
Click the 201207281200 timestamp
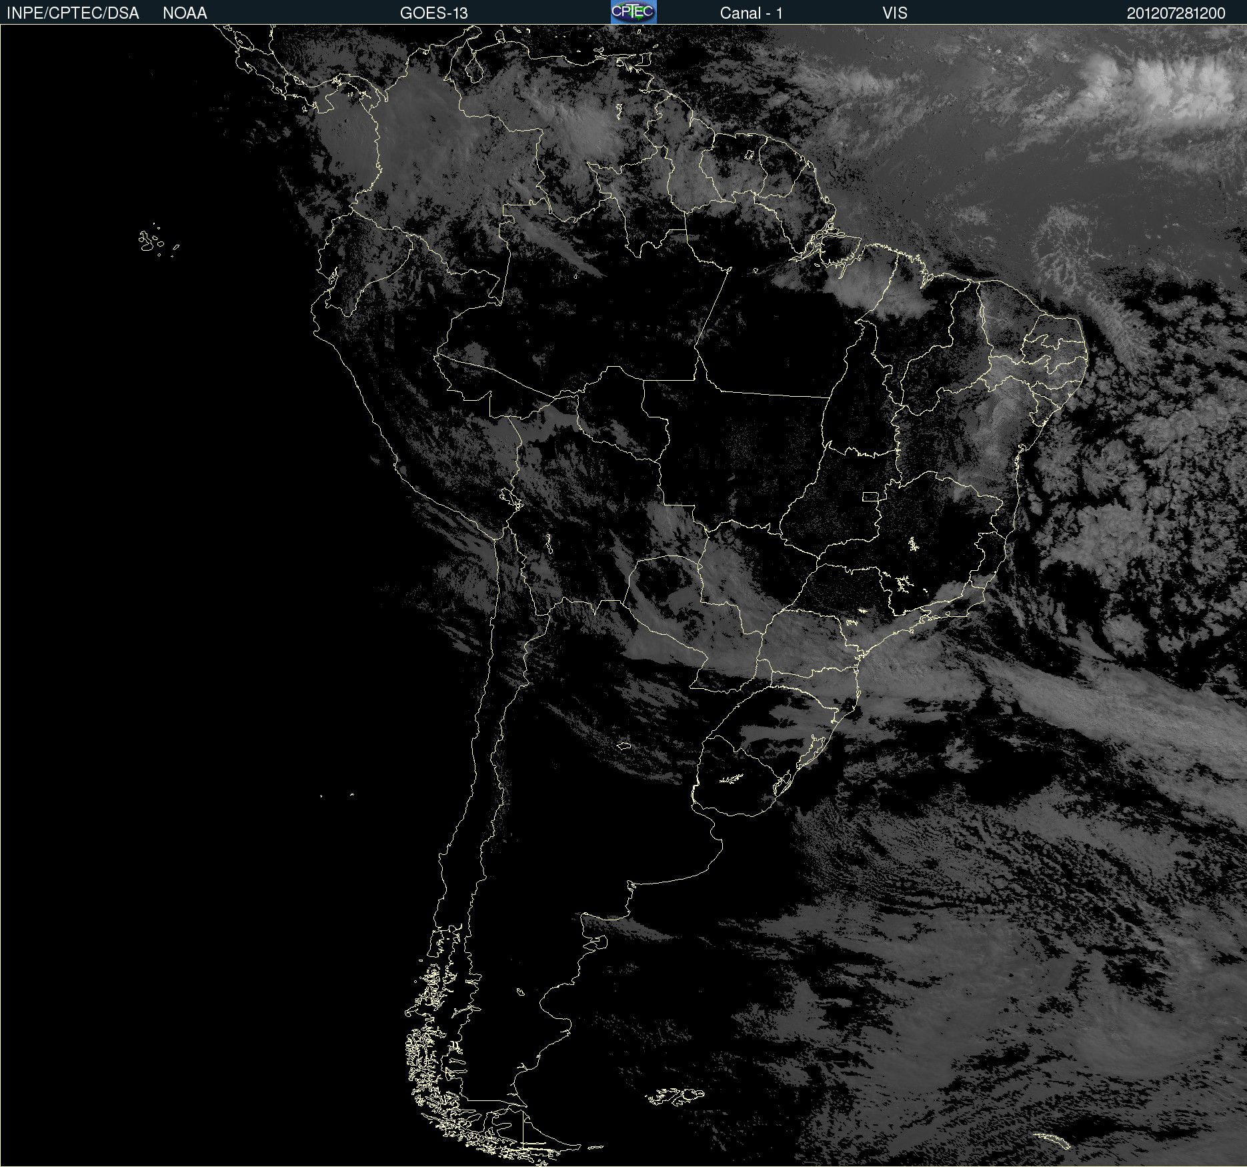(x=1176, y=13)
